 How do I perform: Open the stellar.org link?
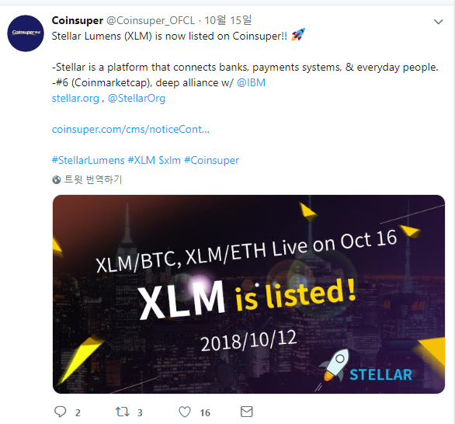[x=75, y=99]
